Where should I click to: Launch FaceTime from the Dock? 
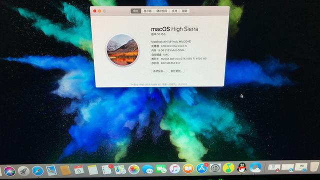coord(161,169)
